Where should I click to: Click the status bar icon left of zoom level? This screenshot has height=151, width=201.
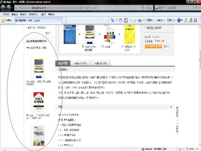pyautogui.click(x=180, y=149)
